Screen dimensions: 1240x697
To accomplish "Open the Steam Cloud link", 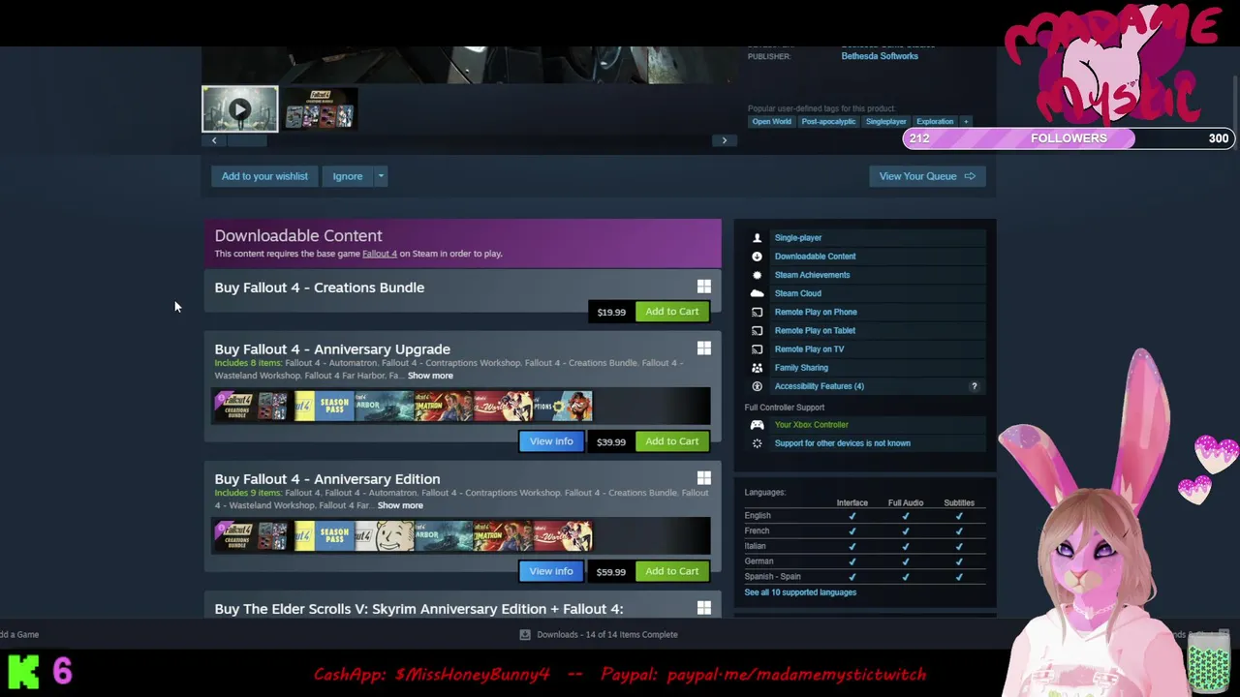I will coord(797,293).
